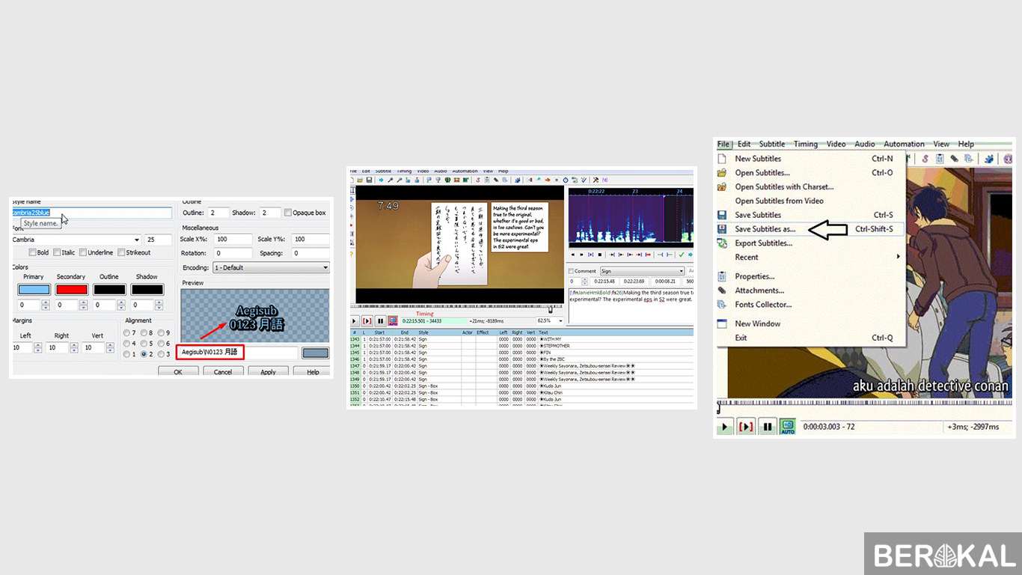The image size is (1022, 575).
Task: Click the Help button in style editor
Action: point(312,371)
